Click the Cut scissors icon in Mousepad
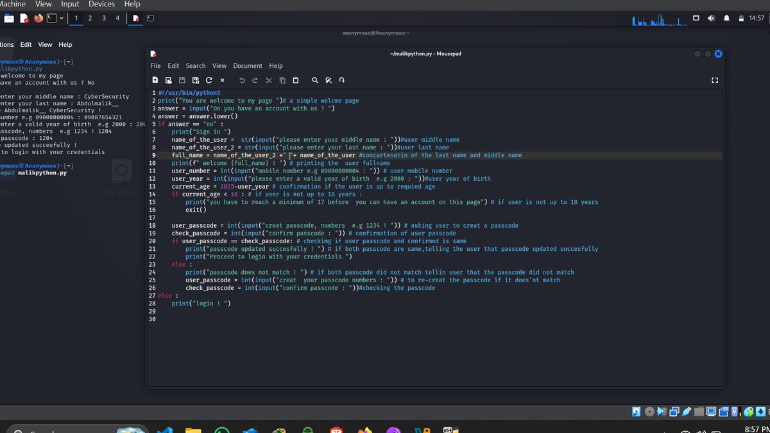770x433 pixels. click(x=269, y=80)
